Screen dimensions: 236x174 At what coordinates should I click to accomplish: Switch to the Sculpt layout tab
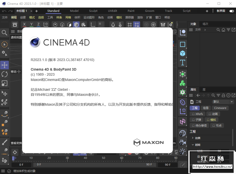click(x=93, y=11)
